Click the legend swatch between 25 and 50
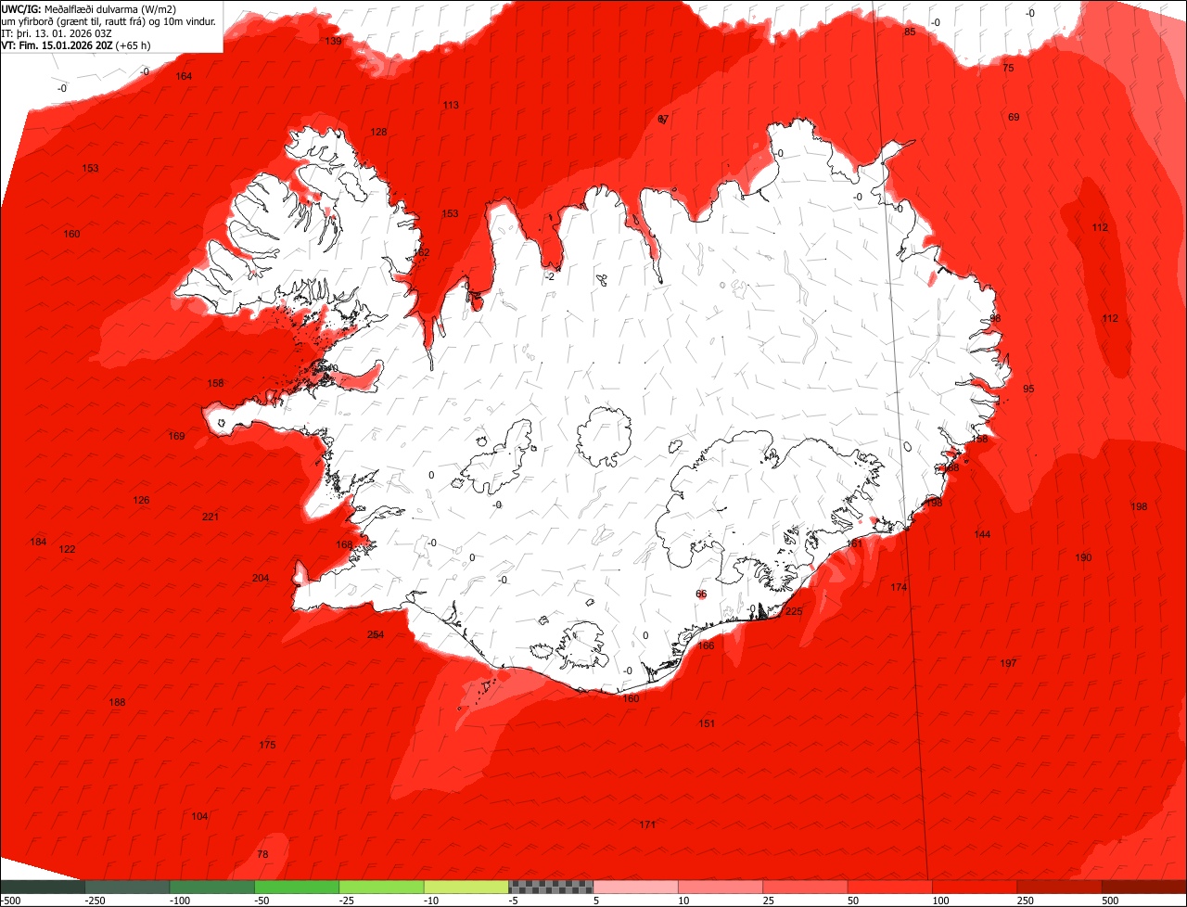This screenshot has width=1187, height=907. [805, 887]
